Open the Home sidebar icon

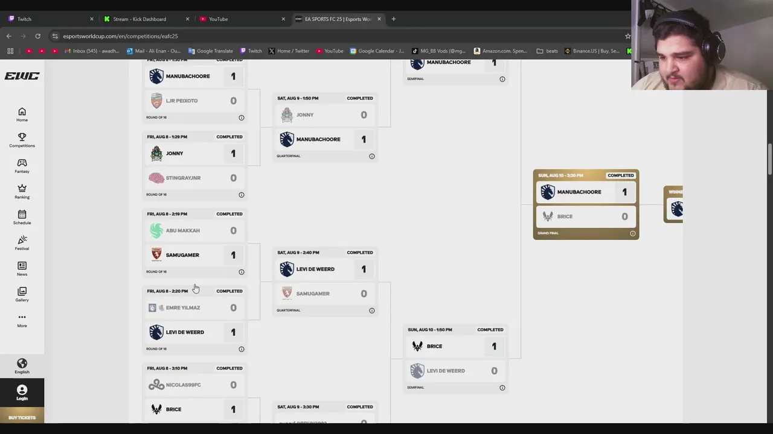(22, 115)
